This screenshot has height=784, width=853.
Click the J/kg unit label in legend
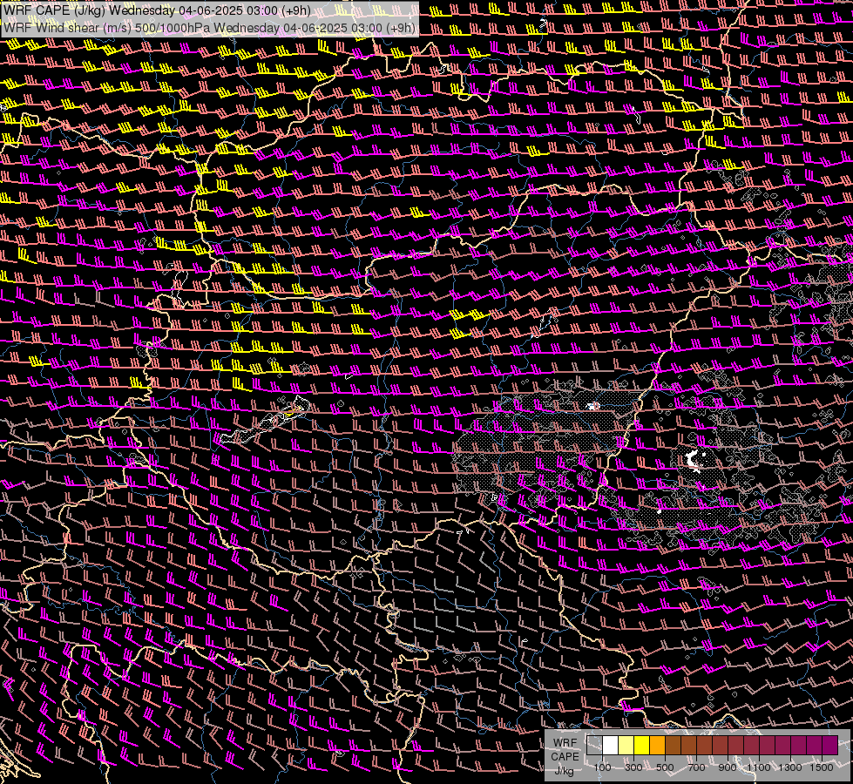[x=564, y=771]
